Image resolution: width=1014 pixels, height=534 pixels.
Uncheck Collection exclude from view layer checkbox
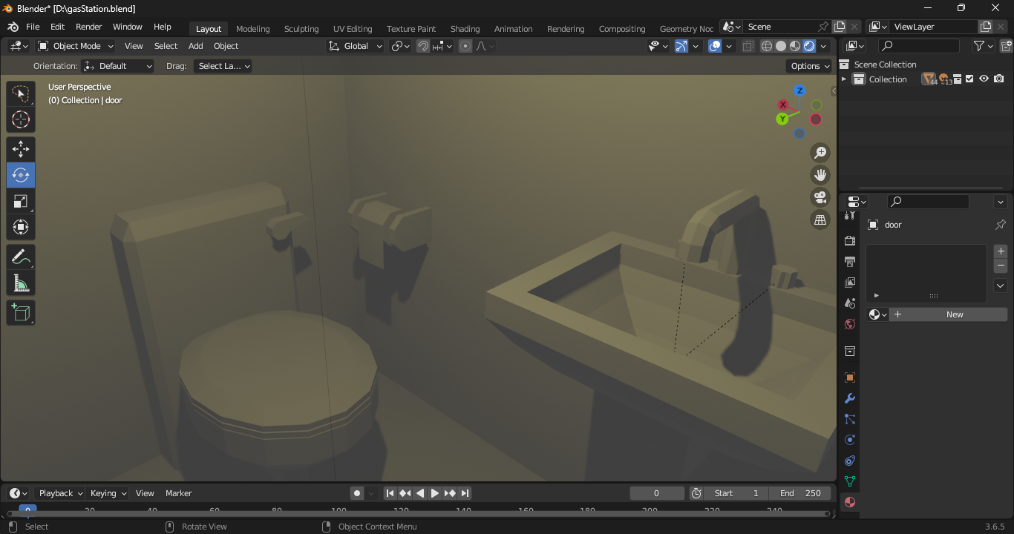pyautogui.click(x=969, y=79)
